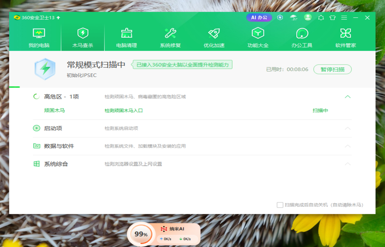This screenshot has height=247, width=385.
Task: Click the 启动项 heading
Action: point(53,128)
